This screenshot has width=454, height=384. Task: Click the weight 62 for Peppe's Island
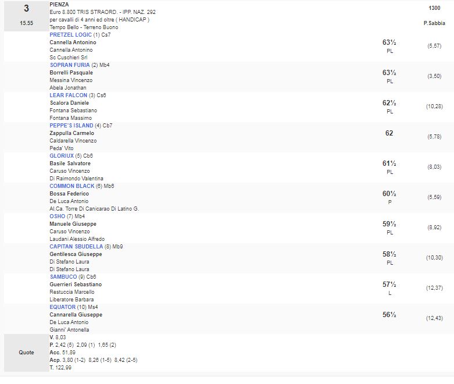click(389, 133)
